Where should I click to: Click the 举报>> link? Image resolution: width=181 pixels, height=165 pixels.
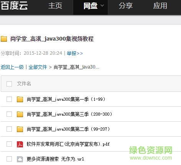coord(75,53)
